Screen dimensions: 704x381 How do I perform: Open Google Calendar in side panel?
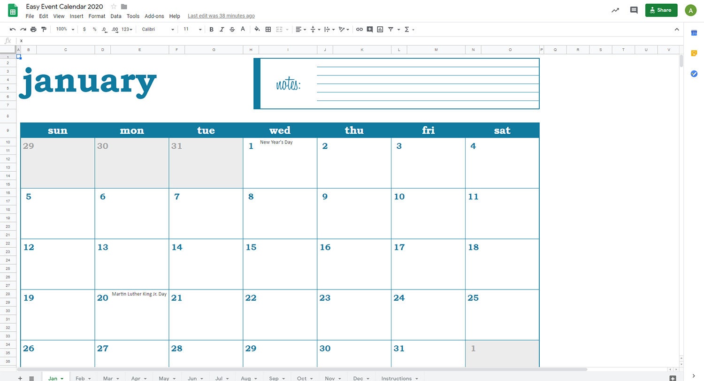694,32
